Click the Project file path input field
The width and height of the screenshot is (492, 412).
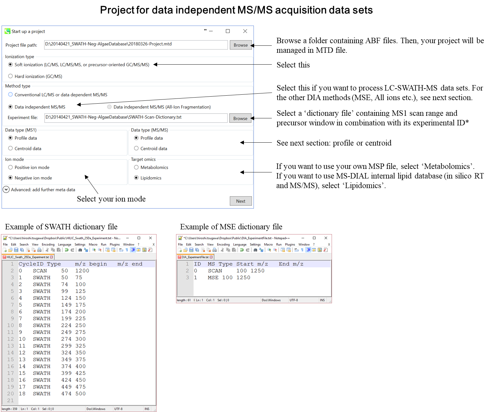click(x=136, y=44)
